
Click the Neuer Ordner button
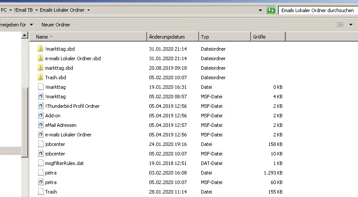pyautogui.click(x=56, y=25)
